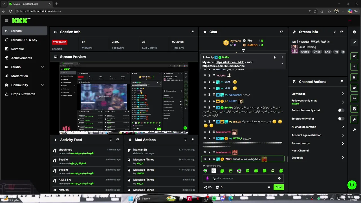The image size is (361, 203).
Task: Open the emoji picker in message box
Action: point(279,178)
